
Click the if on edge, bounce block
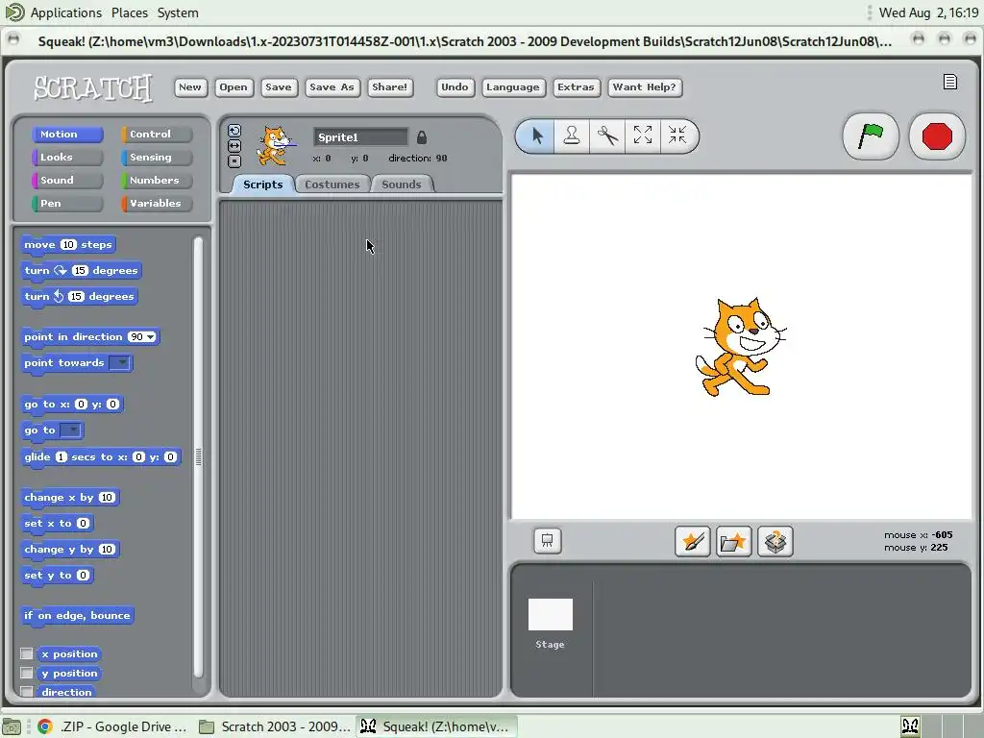click(x=77, y=616)
